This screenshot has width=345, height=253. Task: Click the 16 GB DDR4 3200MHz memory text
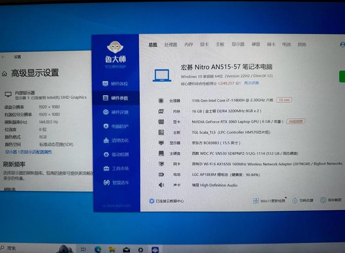(226, 111)
